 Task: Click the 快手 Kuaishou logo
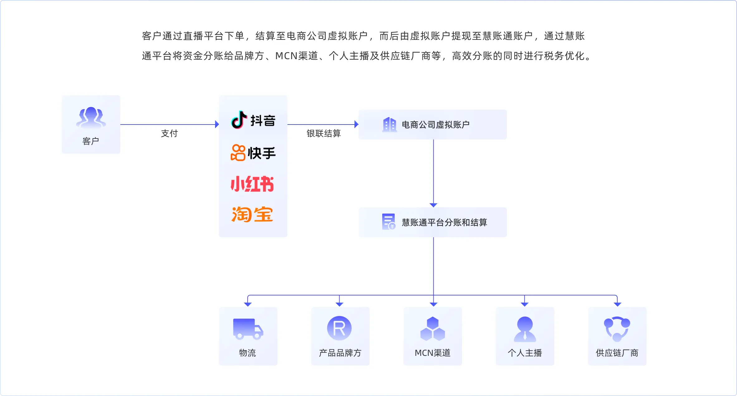pyautogui.click(x=253, y=153)
